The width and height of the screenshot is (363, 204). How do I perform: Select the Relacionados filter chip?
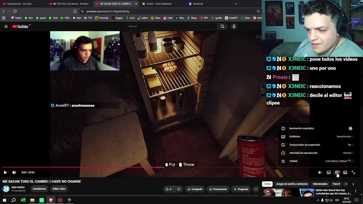tap(320, 184)
